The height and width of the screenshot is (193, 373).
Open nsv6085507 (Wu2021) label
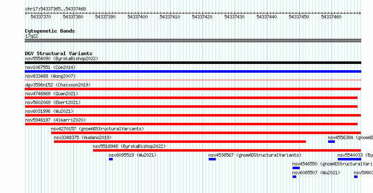[316, 173]
